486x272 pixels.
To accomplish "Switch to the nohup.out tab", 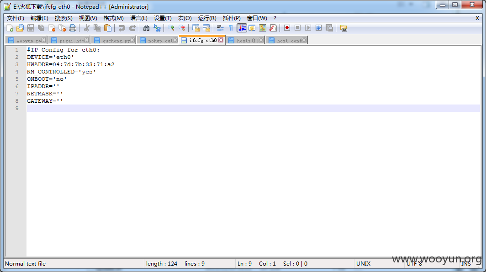I will (x=158, y=41).
